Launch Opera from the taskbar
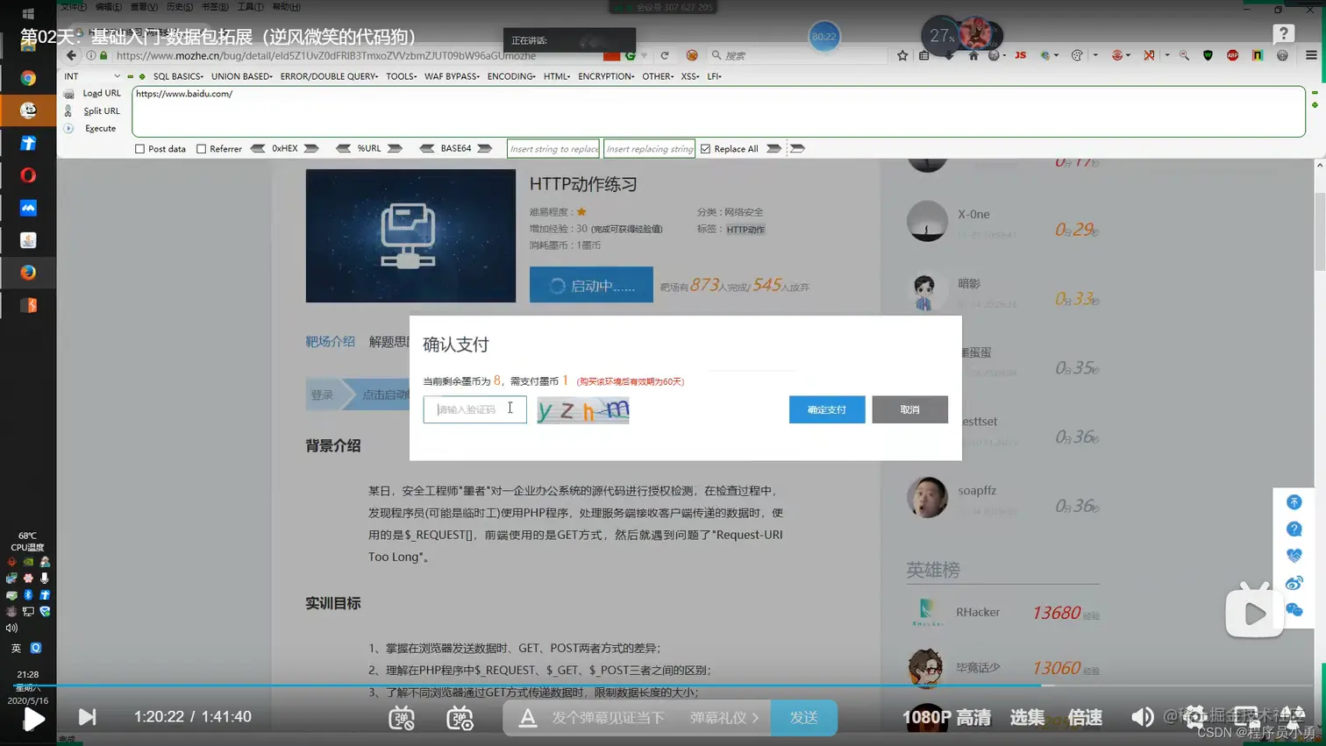1326x746 pixels. [28, 175]
